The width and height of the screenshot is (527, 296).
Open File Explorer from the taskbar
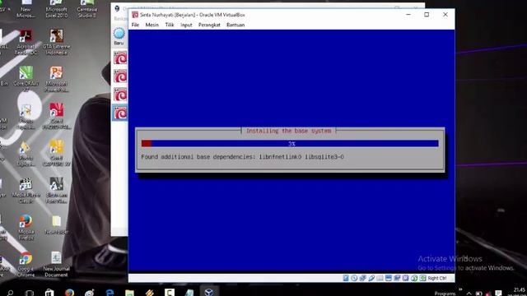(129, 293)
